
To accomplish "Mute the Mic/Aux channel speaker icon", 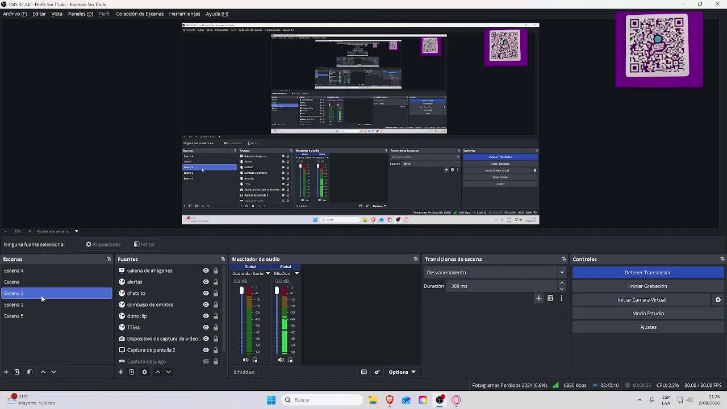I will [x=281, y=360].
